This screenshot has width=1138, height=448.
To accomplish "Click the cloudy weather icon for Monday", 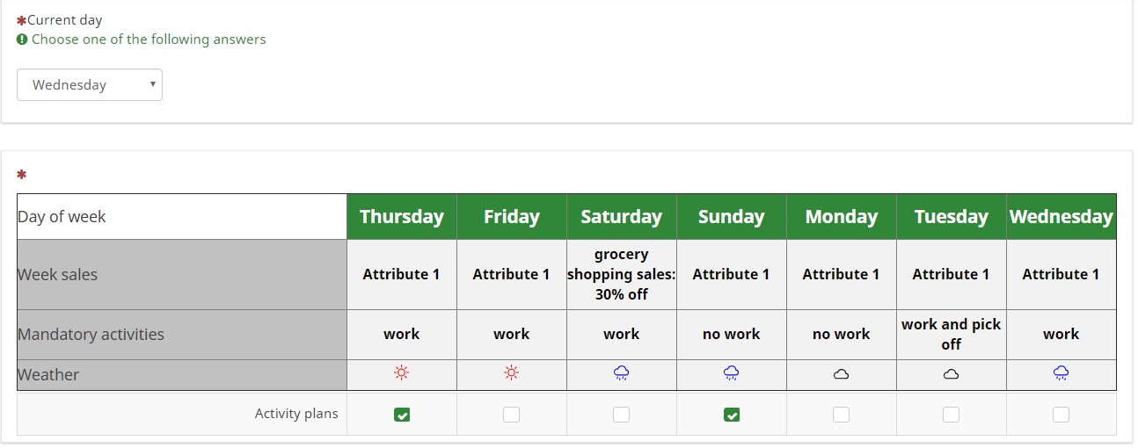I will [842, 374].
